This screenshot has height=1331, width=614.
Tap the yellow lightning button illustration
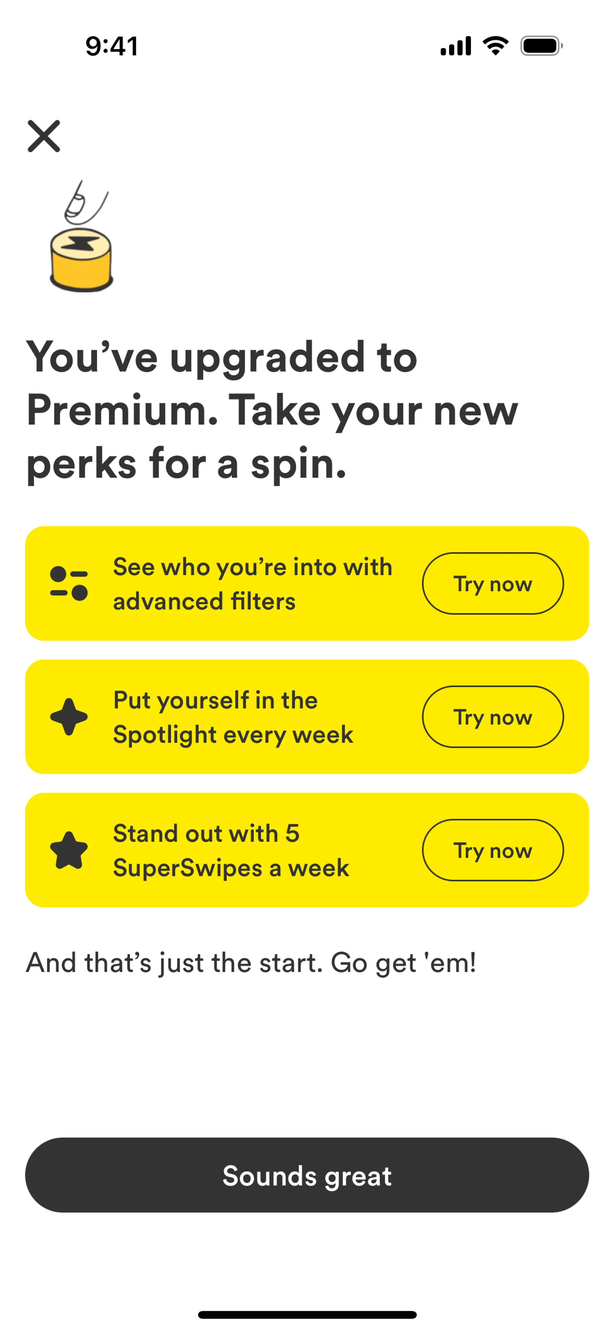pyautogui.click(x=81, y=260)
